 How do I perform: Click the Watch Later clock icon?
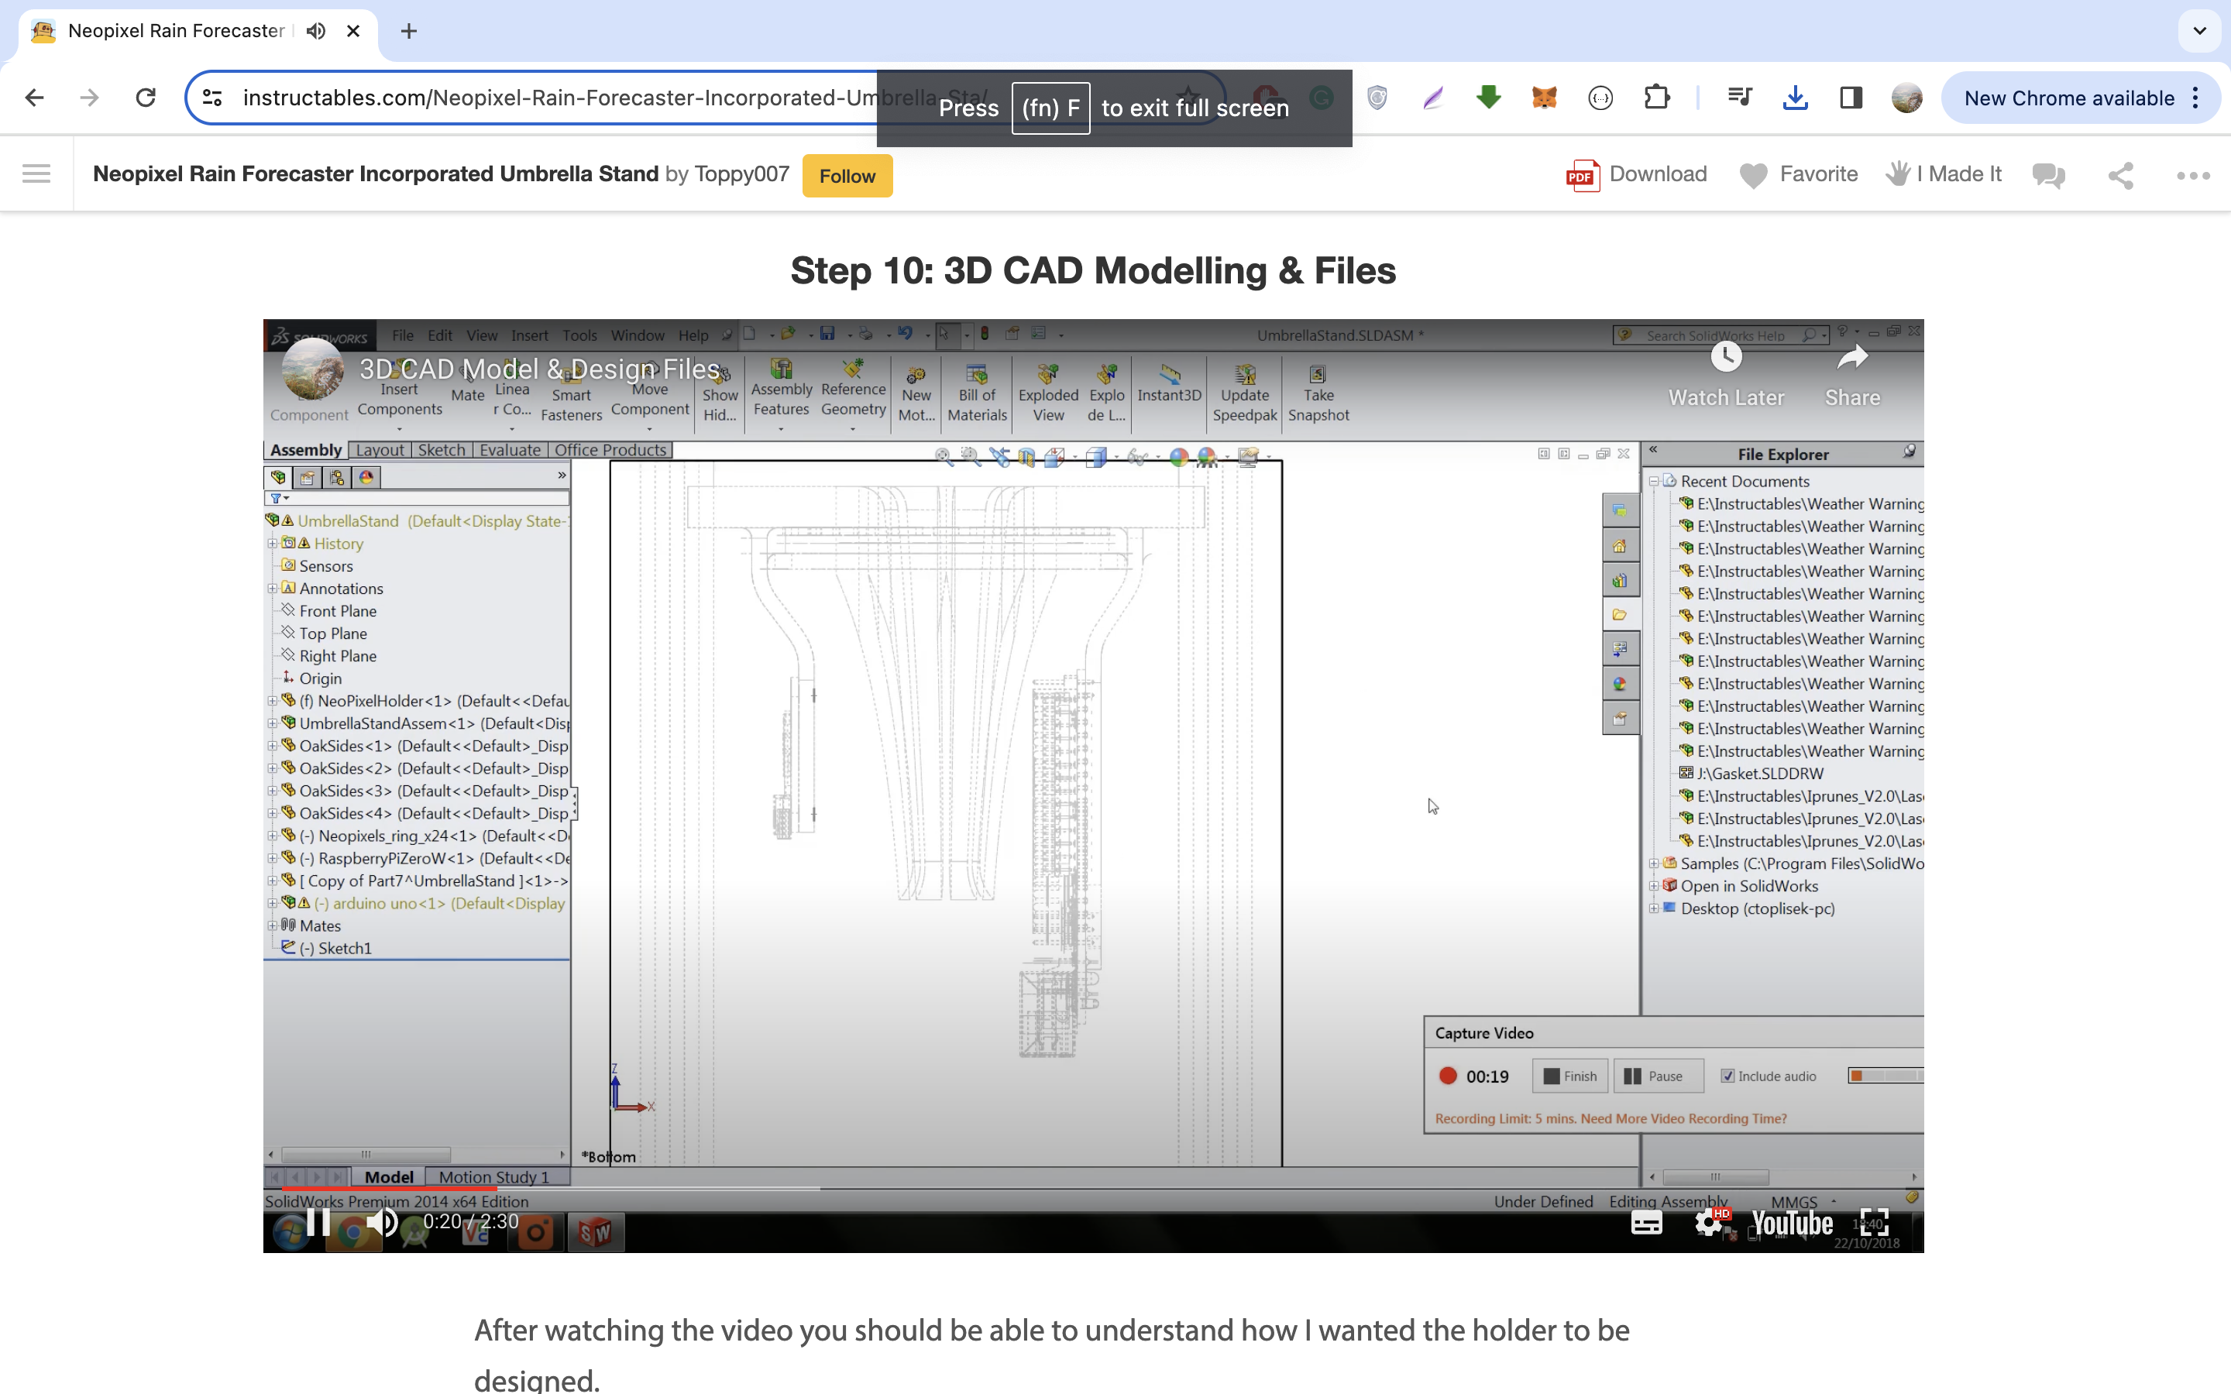pyautogui.click(x=1726, y=358)
